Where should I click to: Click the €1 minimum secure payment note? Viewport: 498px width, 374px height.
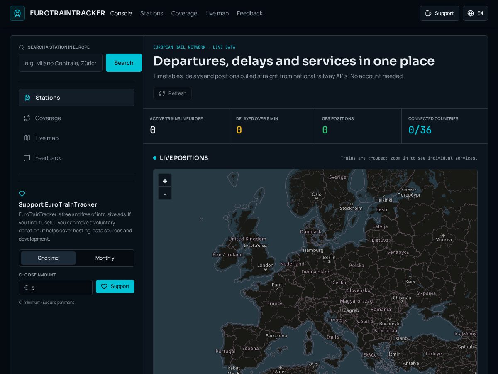point(46,303)
